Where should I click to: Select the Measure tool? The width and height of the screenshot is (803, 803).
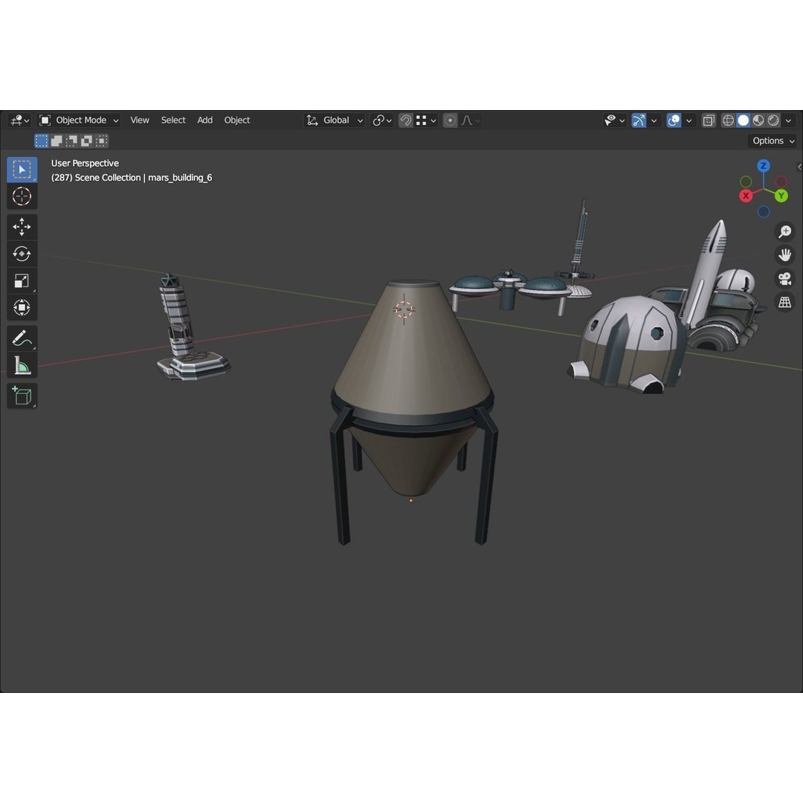(22, 365)
